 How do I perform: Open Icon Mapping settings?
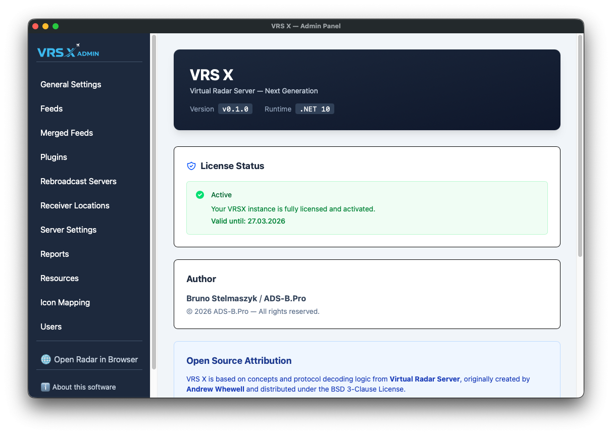click(x=65, y=302)
